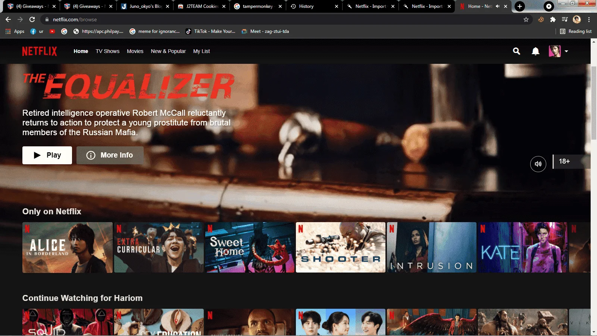
Task: Switch to History tab
Action: (315, 6)
